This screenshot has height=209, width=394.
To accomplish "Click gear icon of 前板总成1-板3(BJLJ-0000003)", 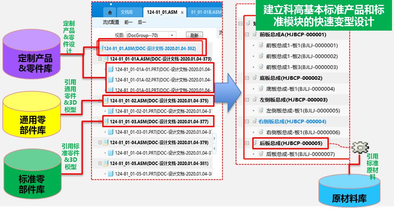I will click(261, 67).
